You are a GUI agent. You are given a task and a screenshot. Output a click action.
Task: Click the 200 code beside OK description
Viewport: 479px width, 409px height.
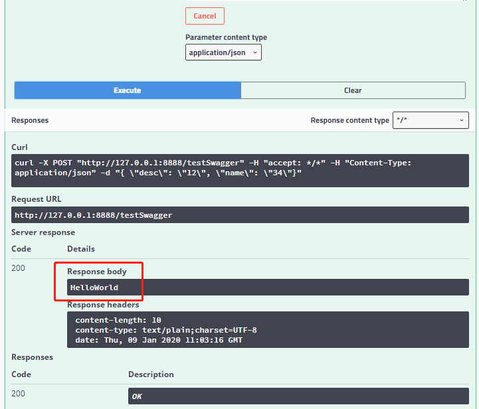[x=18, y=394]
